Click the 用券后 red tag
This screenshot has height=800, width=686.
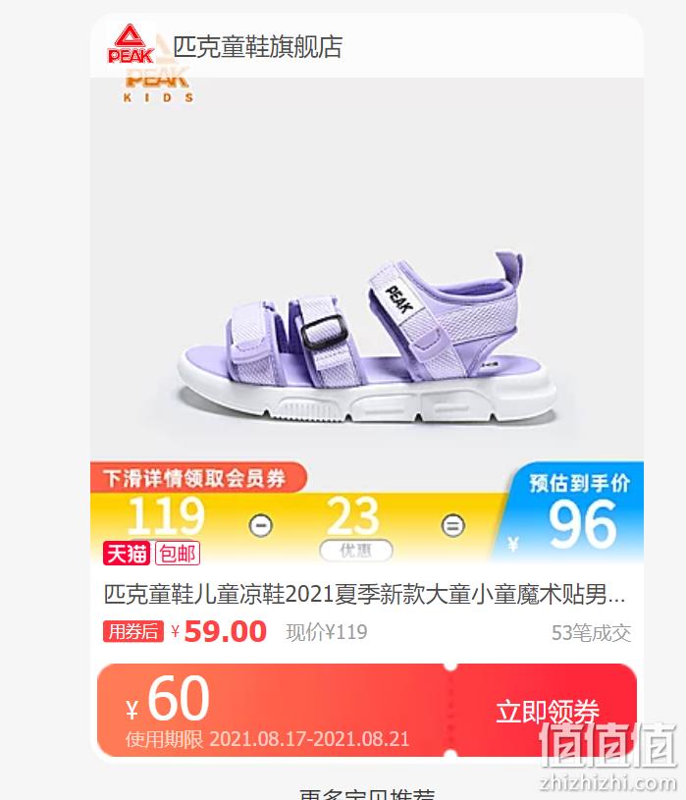click(x=133, y=631)
